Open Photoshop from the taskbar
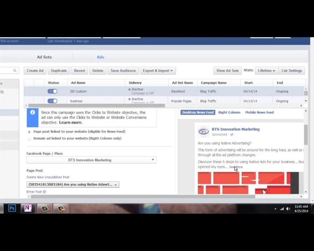 [x=12, y=208]
